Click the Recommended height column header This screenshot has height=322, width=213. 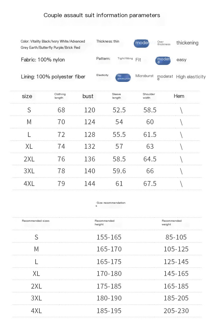(x=105, y=223)
